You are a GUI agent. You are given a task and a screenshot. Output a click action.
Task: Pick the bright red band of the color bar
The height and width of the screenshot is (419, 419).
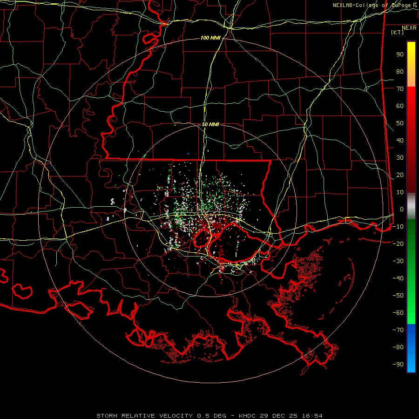click(x=411, y=140)
